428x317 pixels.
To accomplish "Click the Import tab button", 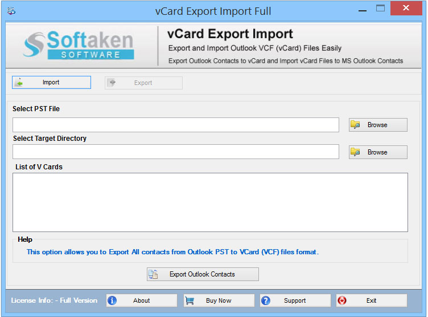I will click(51, 82).
